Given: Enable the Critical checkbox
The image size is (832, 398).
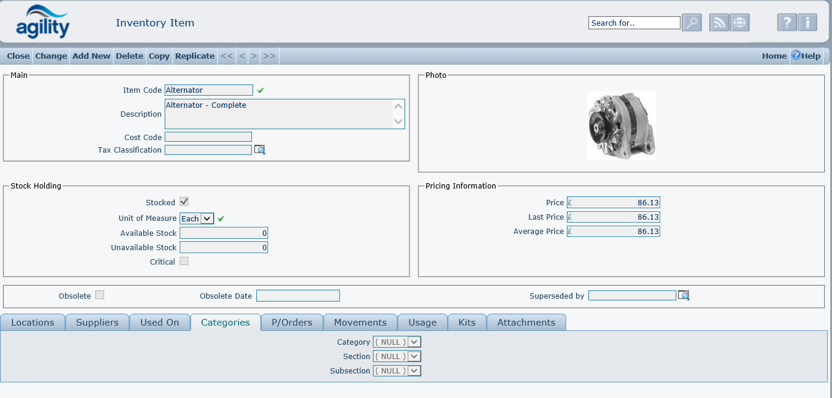Looking at the screenshot, I should click(184, 262).
